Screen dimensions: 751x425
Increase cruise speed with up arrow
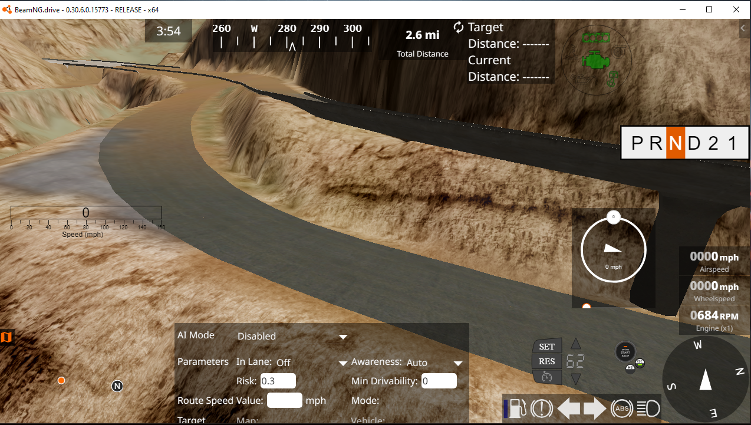(x=576, y=344)
